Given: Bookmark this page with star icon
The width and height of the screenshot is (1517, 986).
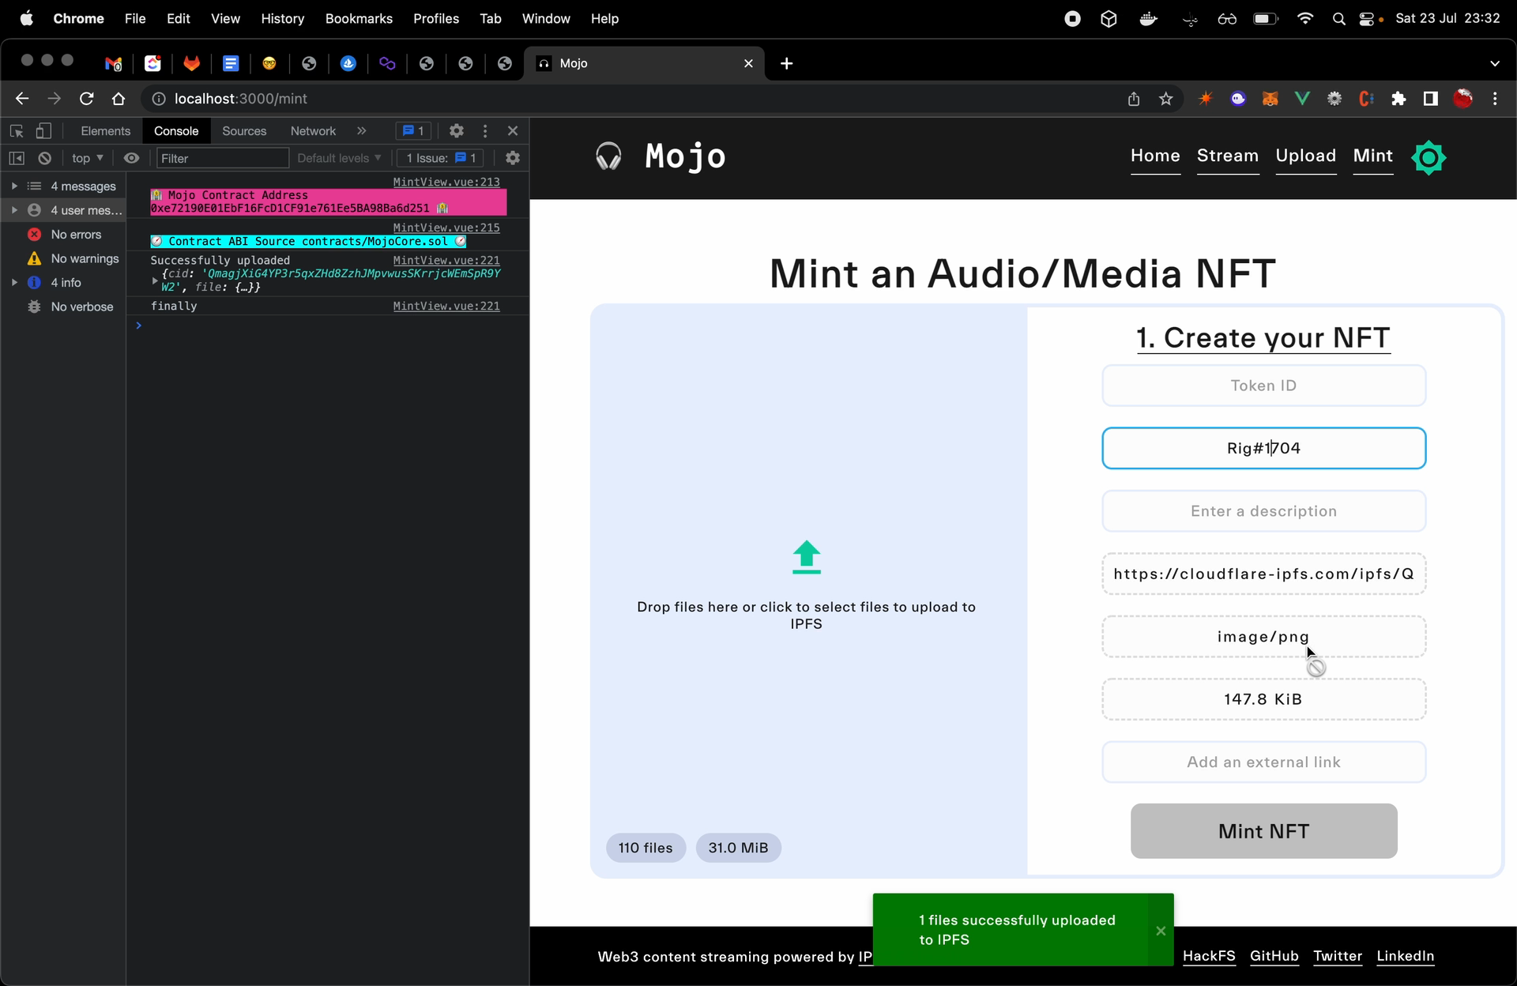Looking at the screenshot, I should click(x=1166, y=99).
